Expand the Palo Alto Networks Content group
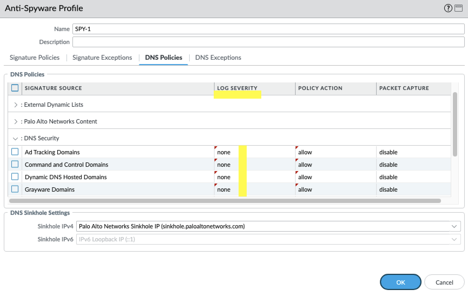This screenshot has width=468, height=293. pos(16,122)
